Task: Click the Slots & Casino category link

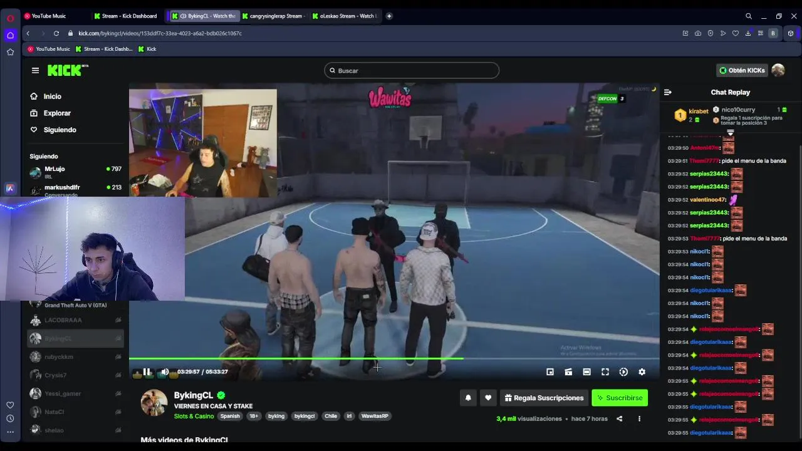Action: pos(194,416)
